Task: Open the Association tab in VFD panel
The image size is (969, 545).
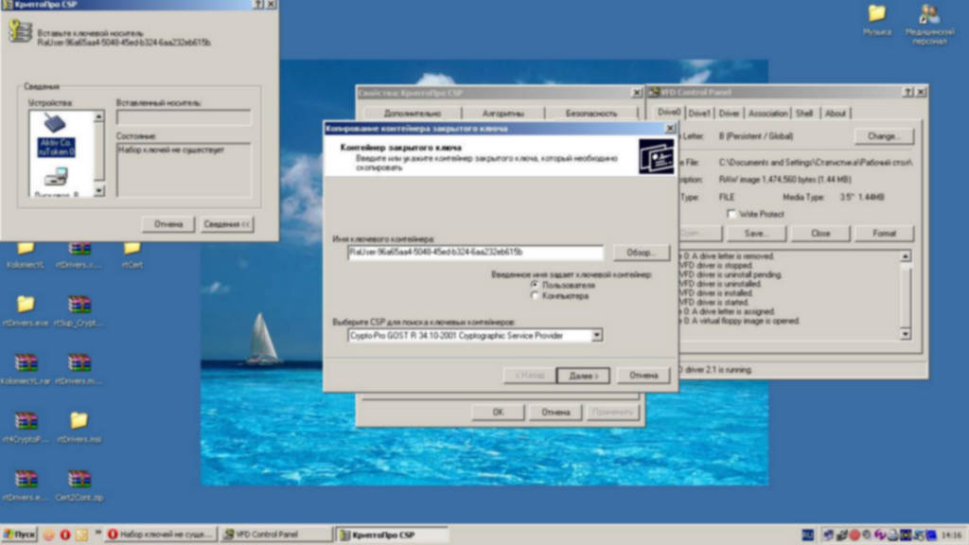Action: coord(767,114)
